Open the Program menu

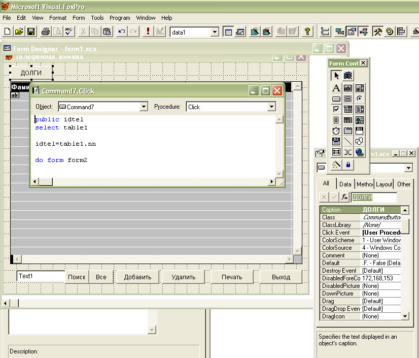pos(120,18)
